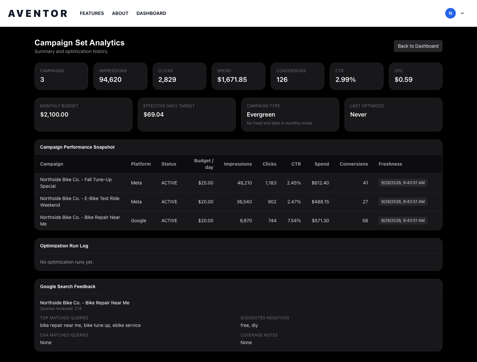Viewport: 477px width, 362px height.
Task: Click the Campaign column header
Action: (x=52, y=164)
